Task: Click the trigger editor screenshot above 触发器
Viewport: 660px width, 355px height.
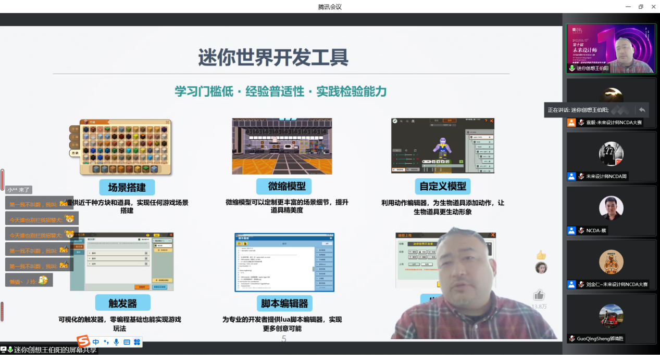Action: click(x=122, y=262)
